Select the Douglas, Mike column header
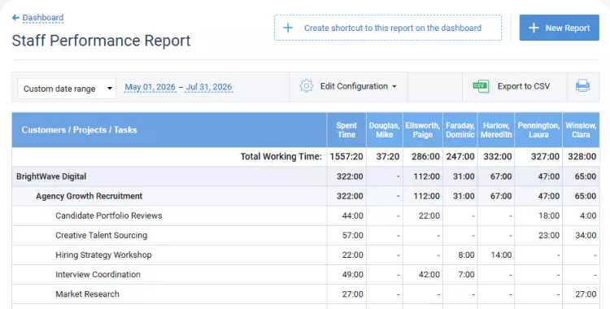610x309 pixels. [385, 130]
